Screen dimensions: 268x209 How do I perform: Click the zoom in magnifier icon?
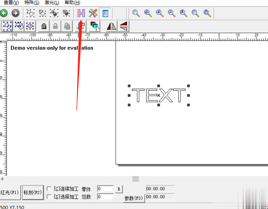(160, 13)
